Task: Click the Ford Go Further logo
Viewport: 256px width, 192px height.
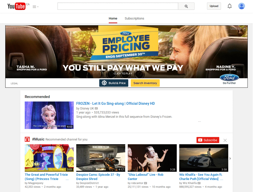Action: (x=229, y=79)
